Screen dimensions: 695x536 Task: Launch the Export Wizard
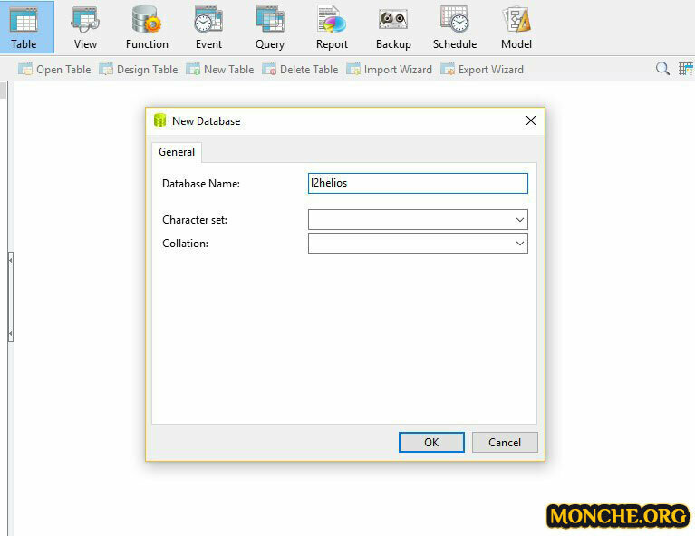coord(482,70)
